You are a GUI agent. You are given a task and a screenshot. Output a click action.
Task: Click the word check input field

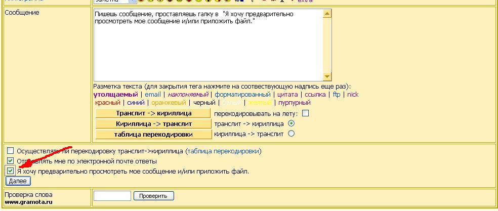pyautogui.click(x=112, y=196)
